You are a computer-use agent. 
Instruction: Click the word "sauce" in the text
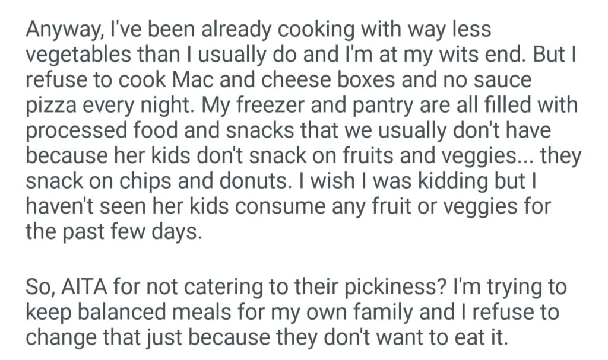[501, 80]
